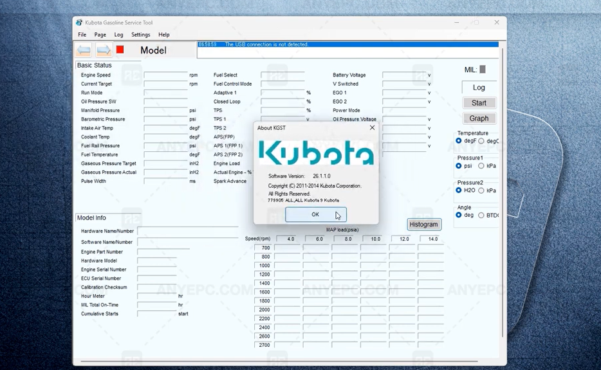
Task: Close the About KGST dialog
Action: click(x=372, y=127)
